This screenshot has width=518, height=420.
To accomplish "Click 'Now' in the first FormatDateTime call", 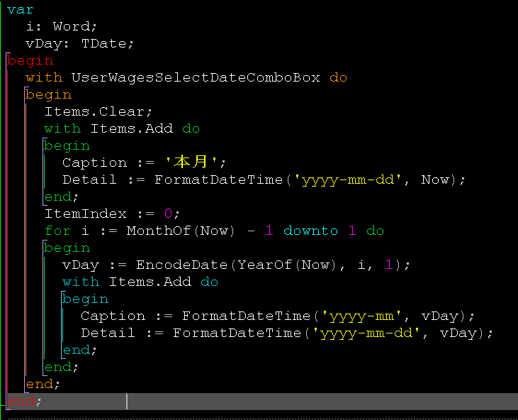I will (x=435, y=180).
